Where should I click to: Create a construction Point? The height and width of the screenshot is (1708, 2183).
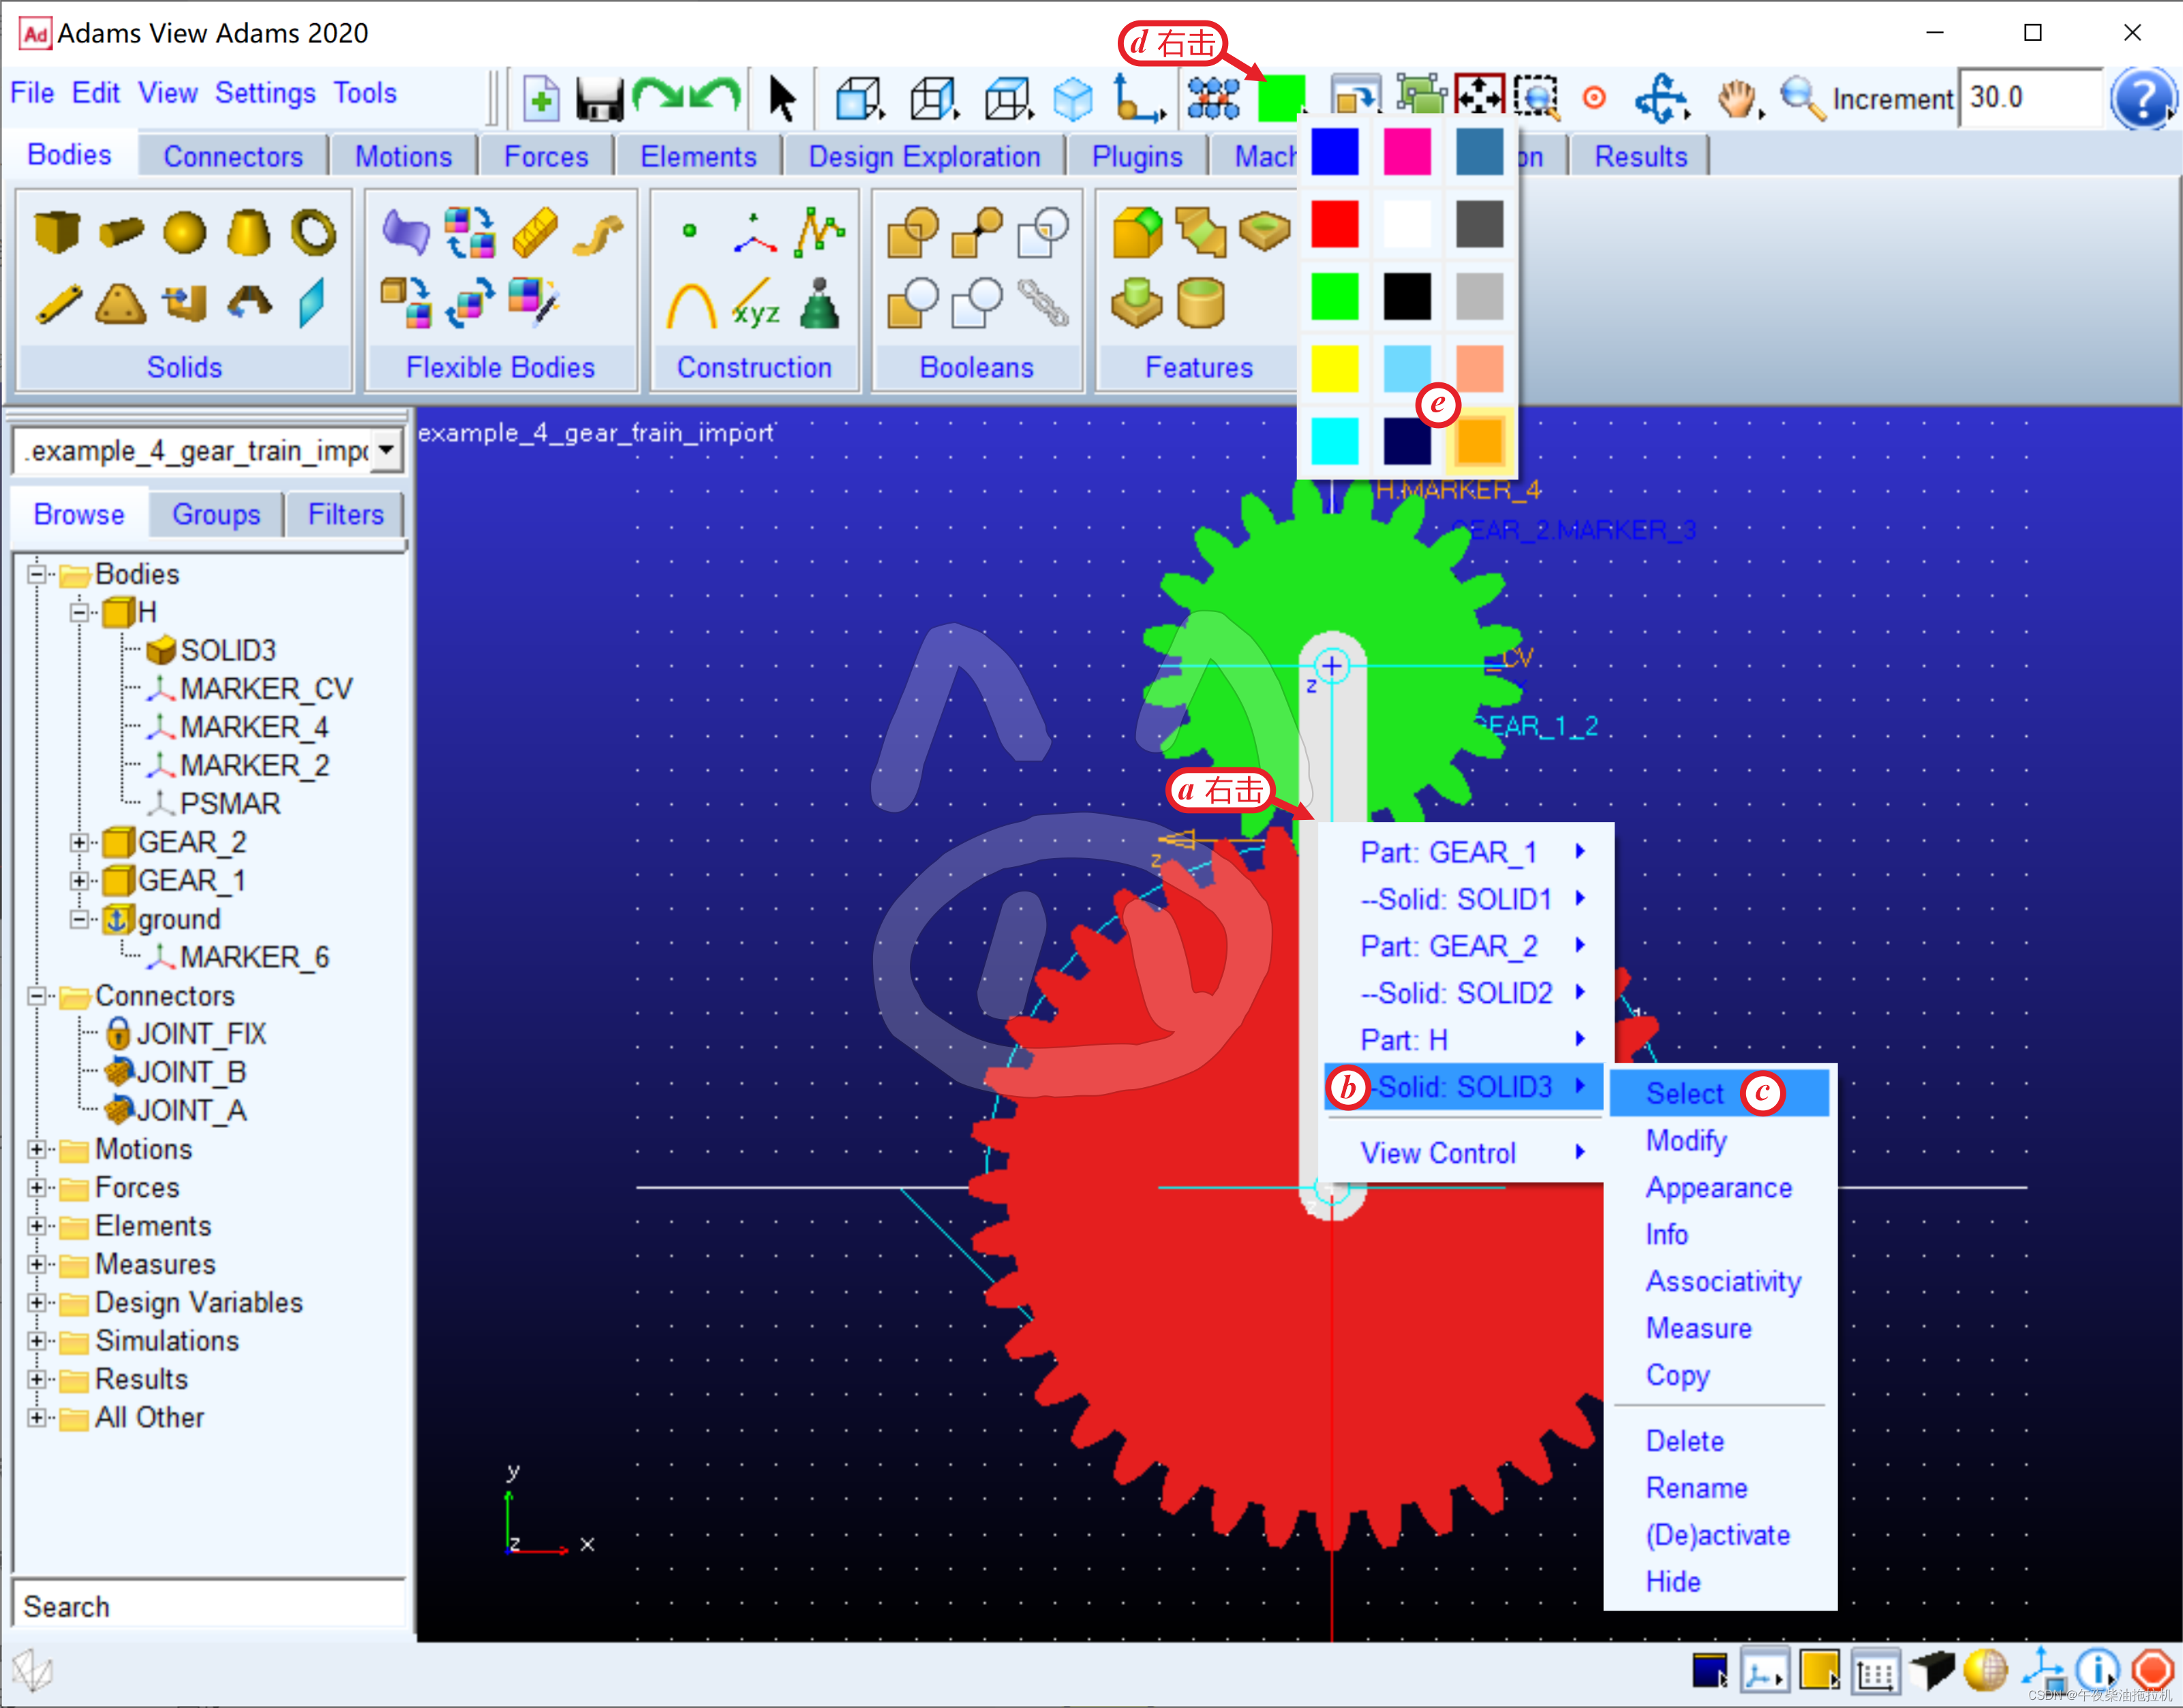click(689, 231)
